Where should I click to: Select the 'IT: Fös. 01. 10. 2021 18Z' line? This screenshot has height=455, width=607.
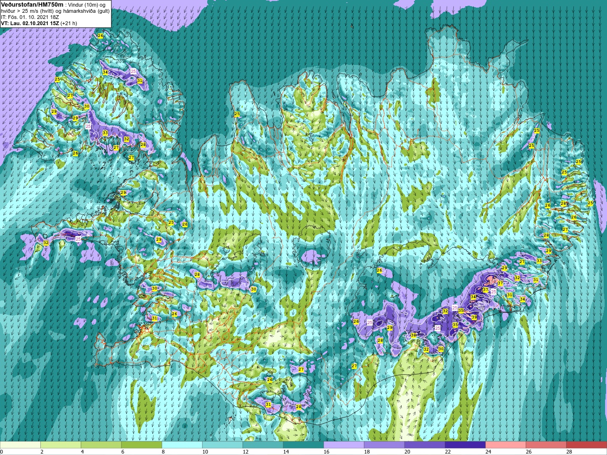point(29,17)
